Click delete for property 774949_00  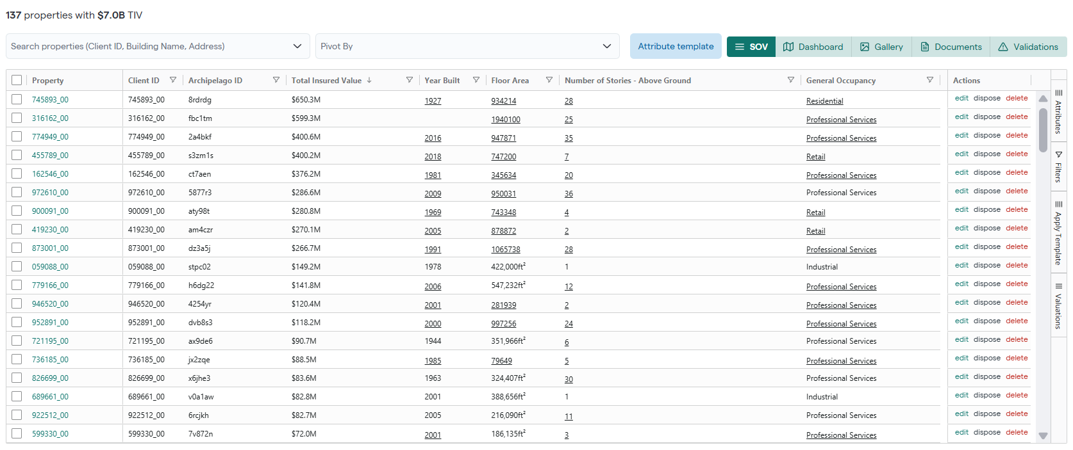[1017, 135]
